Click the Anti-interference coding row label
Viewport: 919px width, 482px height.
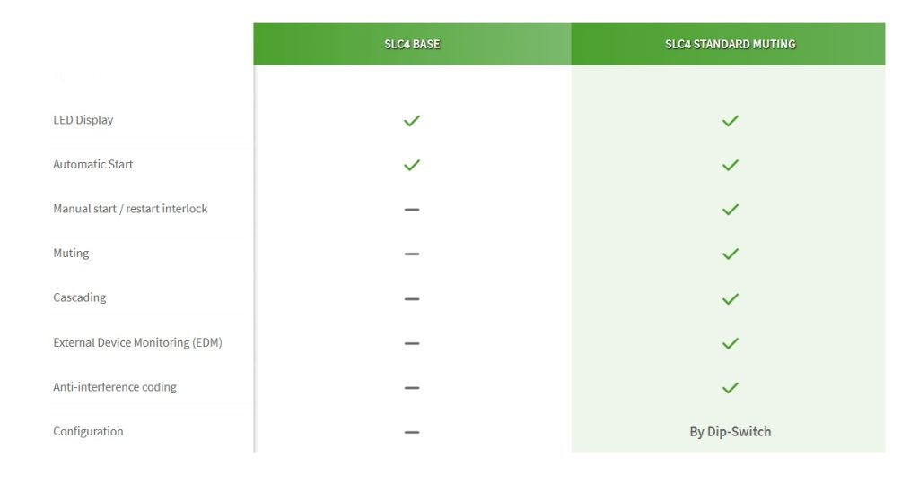coord(115,387)
